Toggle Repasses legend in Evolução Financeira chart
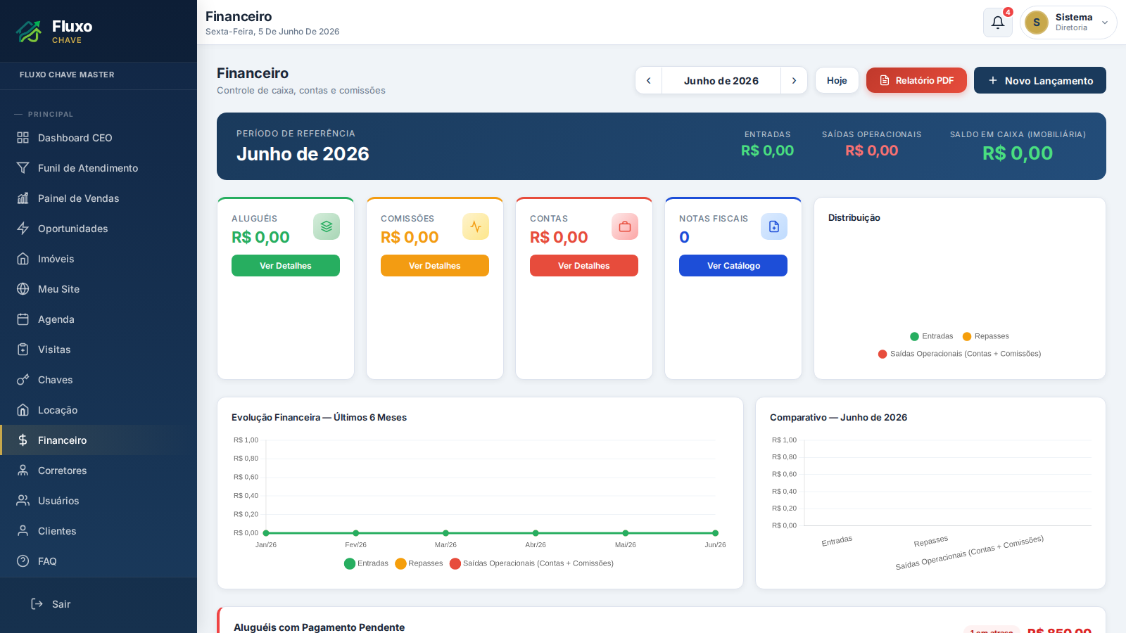The width and height of the screenshot is (1126, 633). click(x=419, y=563)
